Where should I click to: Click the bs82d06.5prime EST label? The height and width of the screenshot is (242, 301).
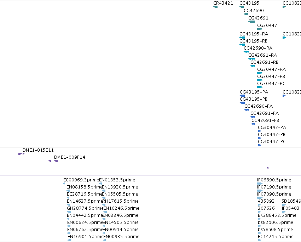point(276,223)
